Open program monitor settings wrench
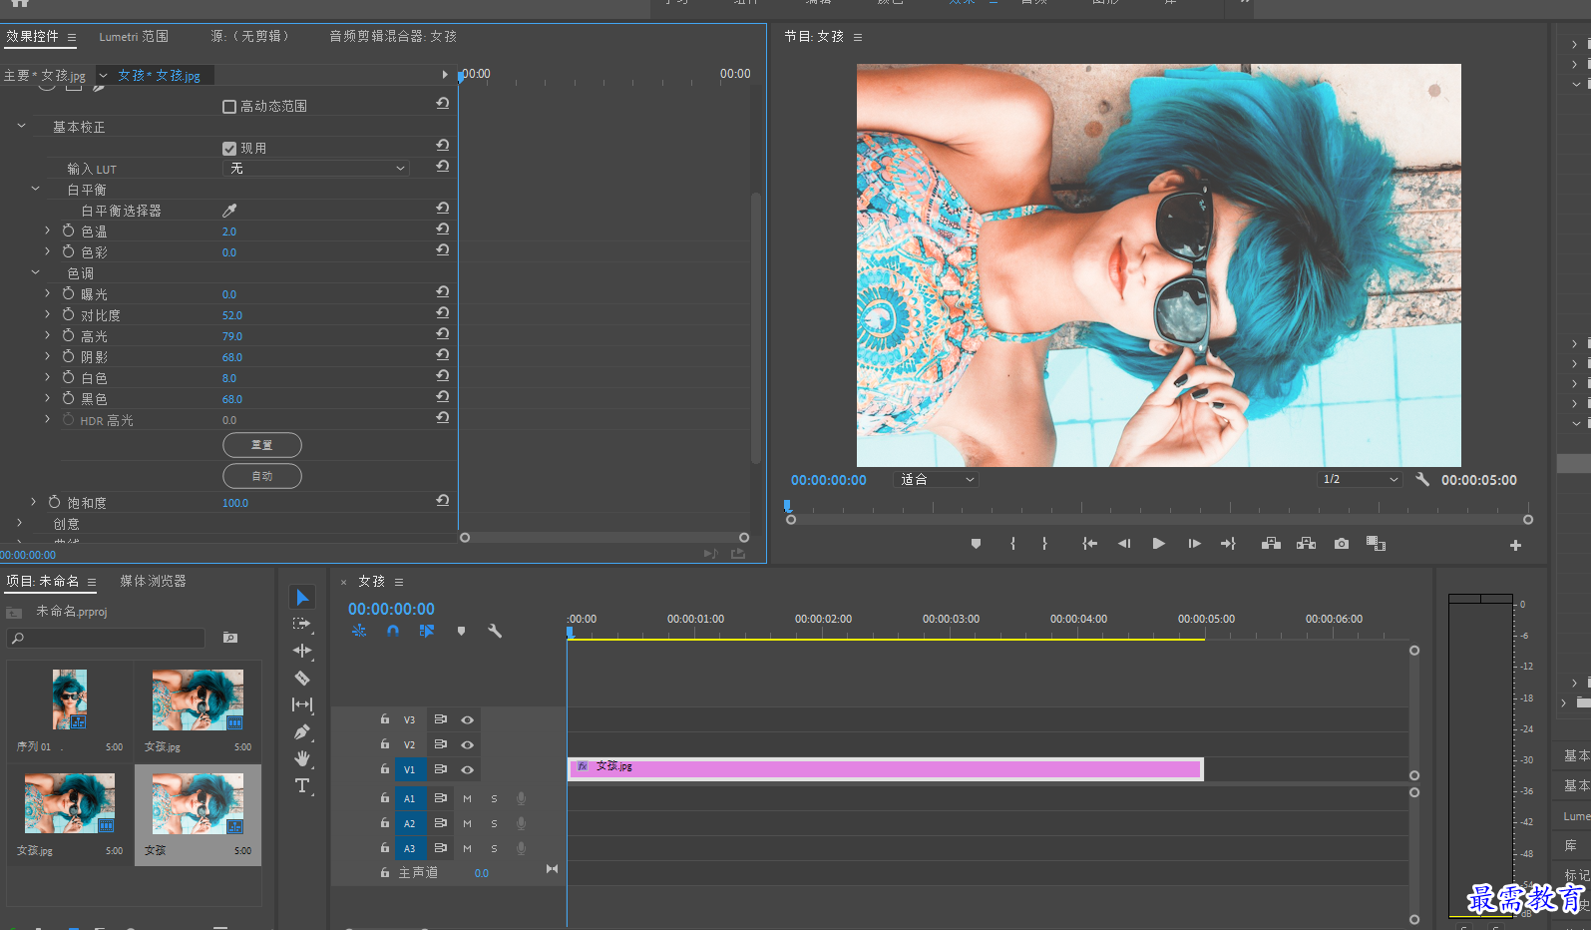Viewport: 1591px width, 930px height. (x=1422, y=479)
